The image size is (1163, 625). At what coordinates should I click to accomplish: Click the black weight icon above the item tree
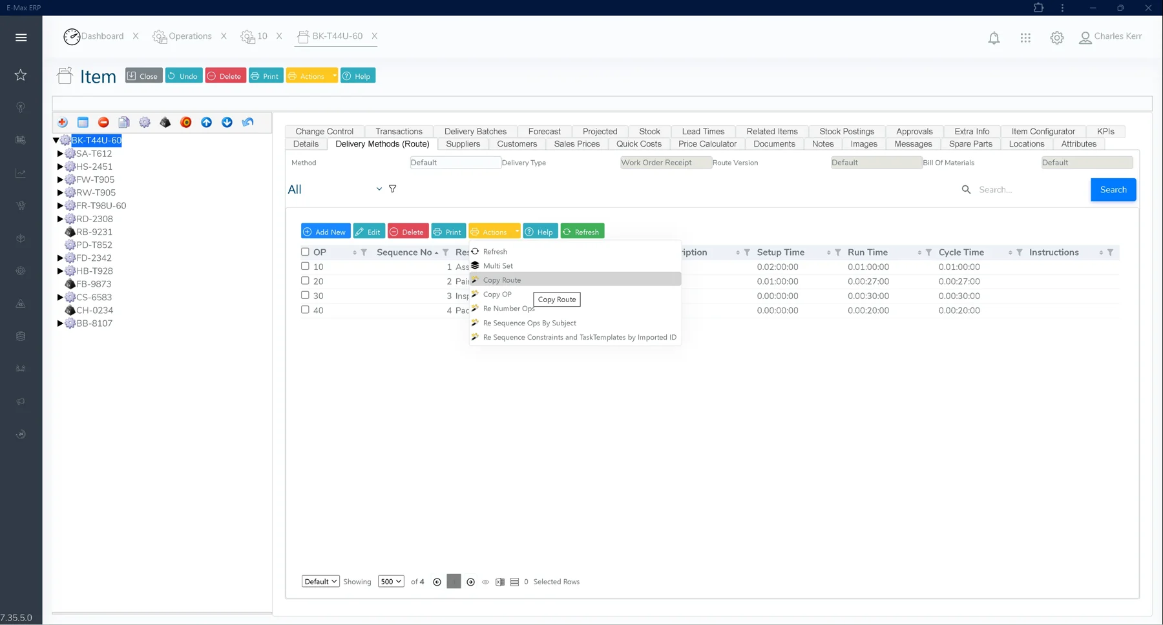click(165, 122)
